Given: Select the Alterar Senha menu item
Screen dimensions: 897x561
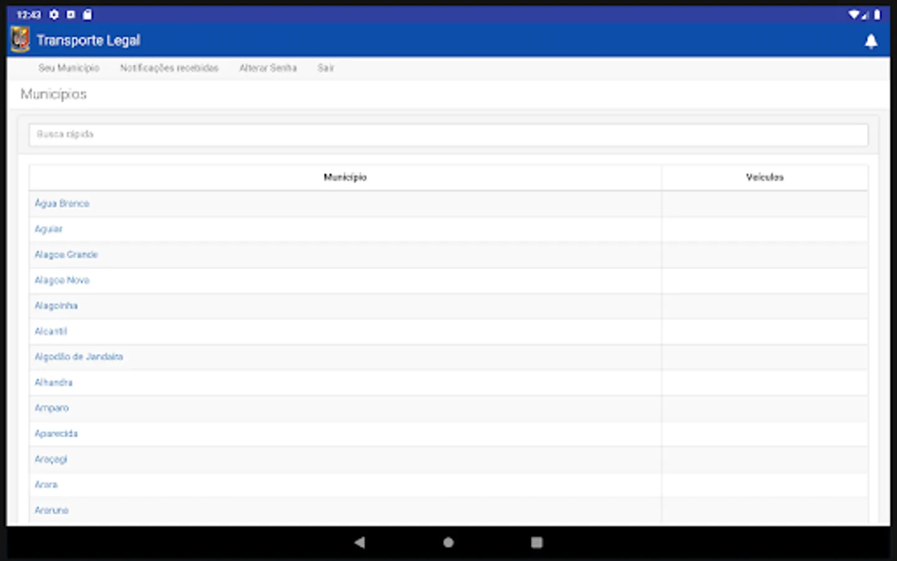Looking at the screenshot, I should tap(268, 68).
